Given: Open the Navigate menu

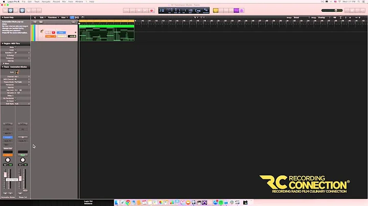Looking at the screenshot, I should (46, 2).
